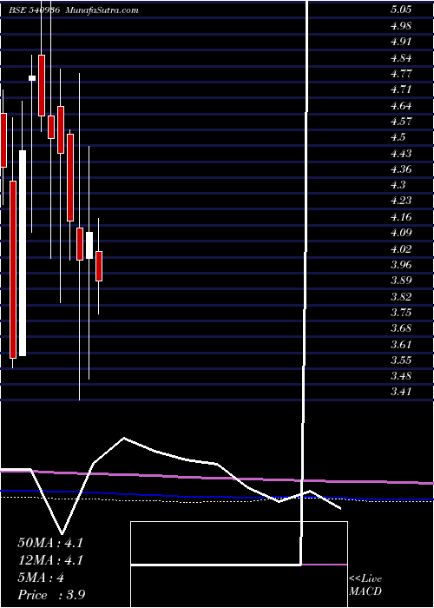The width and height of the screenshot is (434, 608).
Task: Click the tall white candlestick near 4.0 to 3.6
Action: [x=23, y=254]
